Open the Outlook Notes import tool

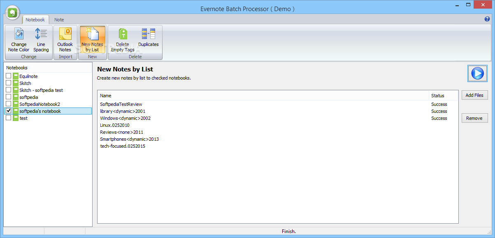point(65,40)
